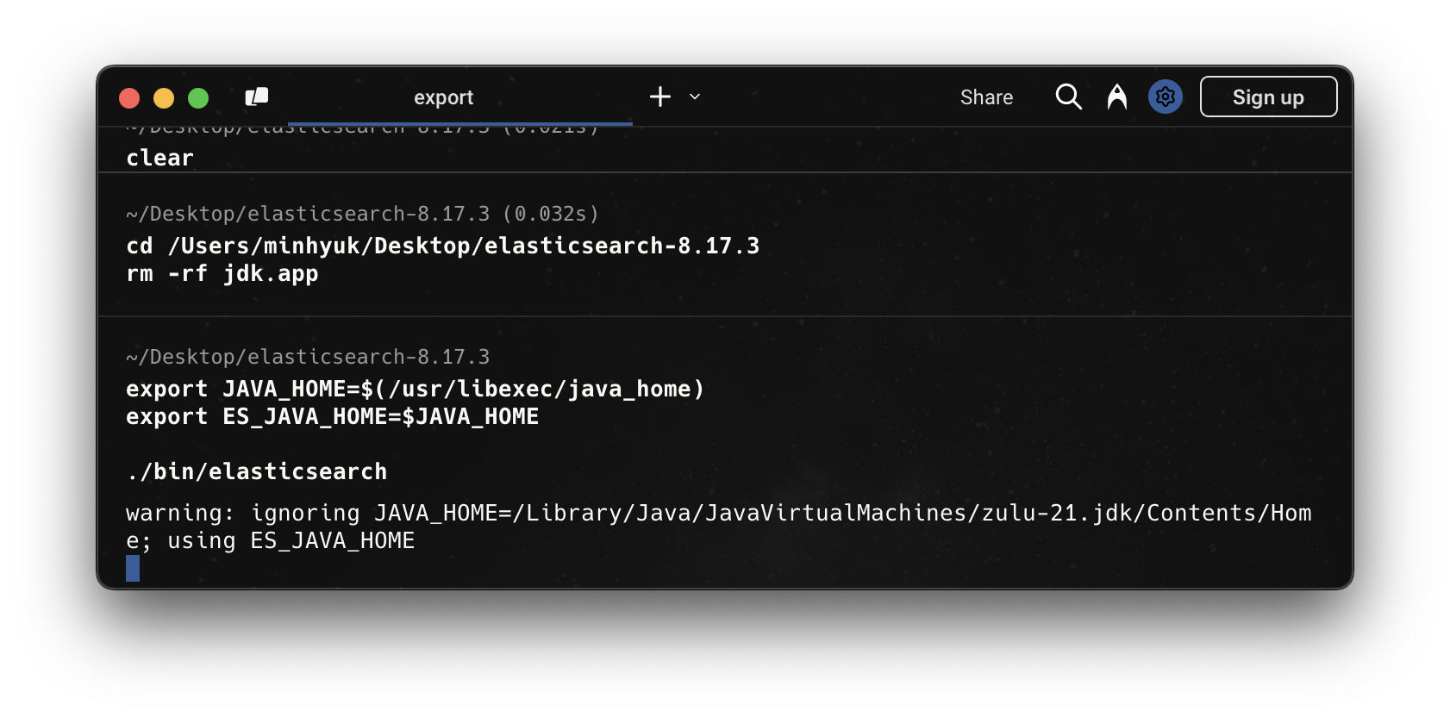
Task: Close the window with red button
Action: [x=129, y=98]
